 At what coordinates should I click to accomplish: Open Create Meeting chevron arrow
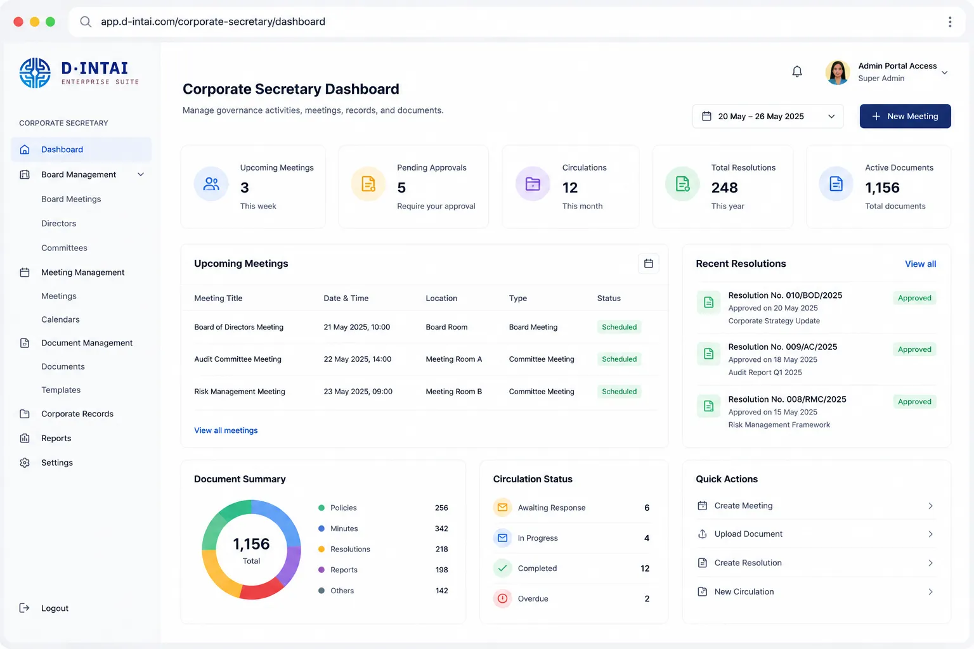point(930,506)
